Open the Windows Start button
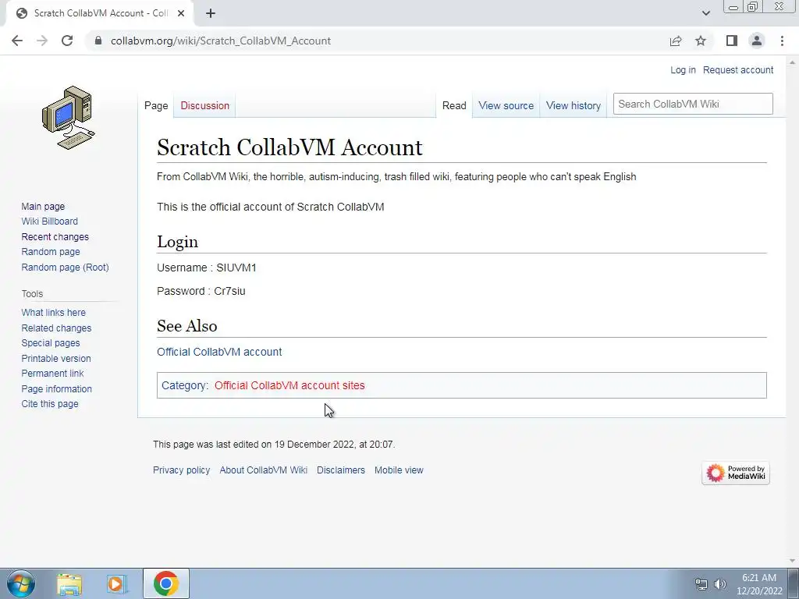This screenshot has width=799, height=599. tap(20, 583)
